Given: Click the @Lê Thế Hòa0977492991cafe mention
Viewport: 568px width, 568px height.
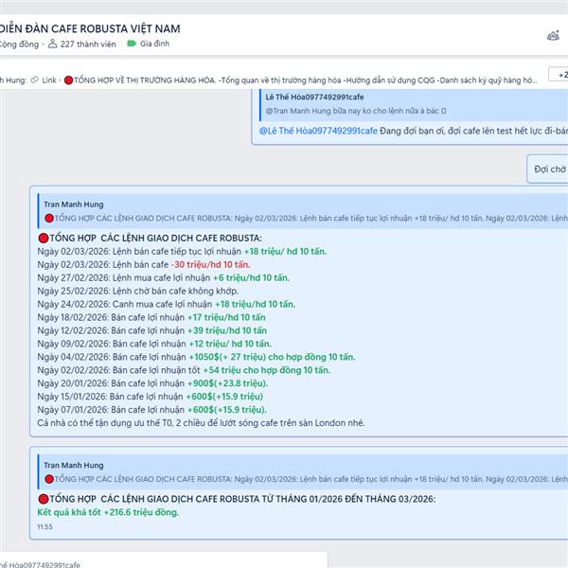Looking at the screenshot, I should [x=318, y=131].
